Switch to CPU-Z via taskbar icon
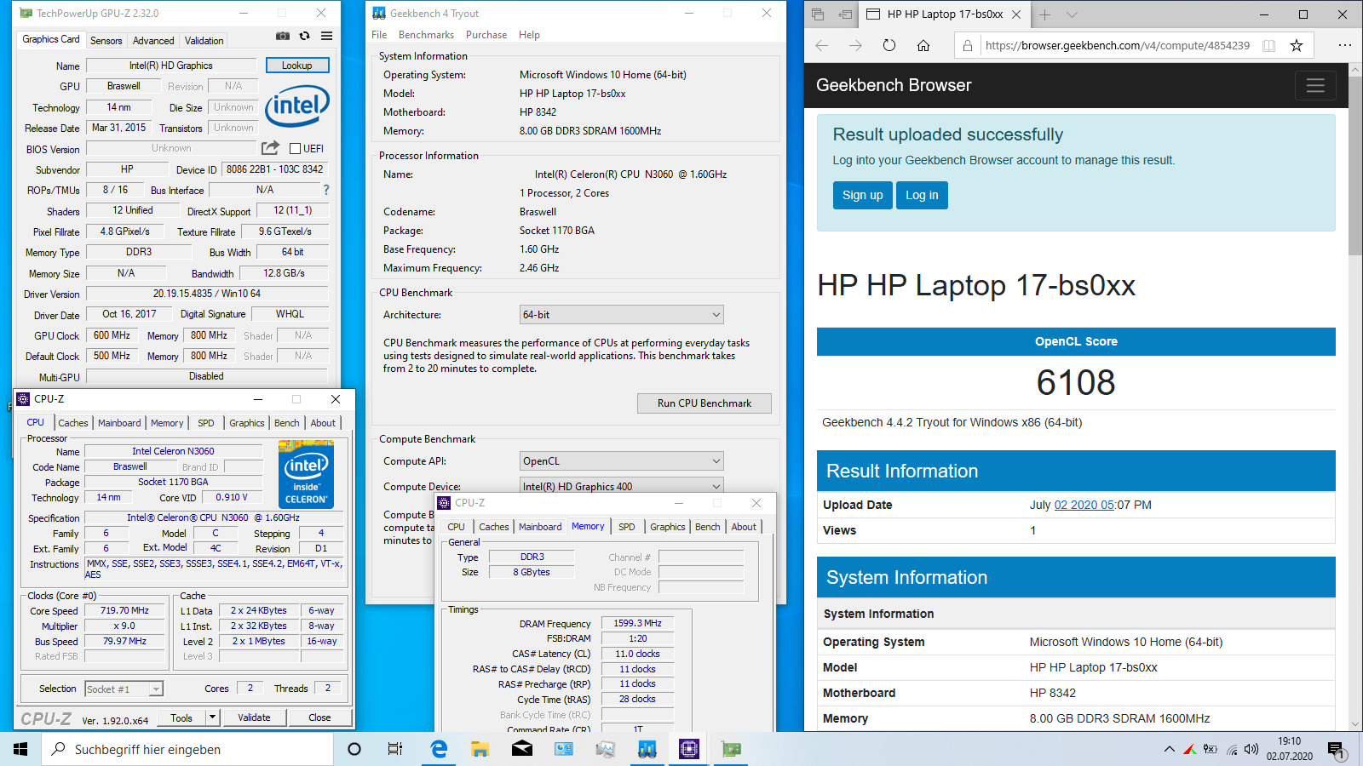Screen dimensions: 1363x766 click(x=688, y=749)
